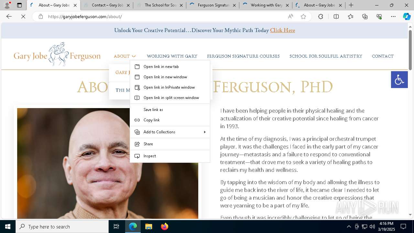Open the browser profile avatar

point(7,5)
